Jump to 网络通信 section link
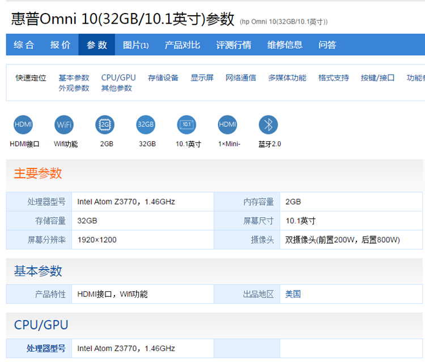The height and width of the screenshot is (363, 425). pos(241,78)
